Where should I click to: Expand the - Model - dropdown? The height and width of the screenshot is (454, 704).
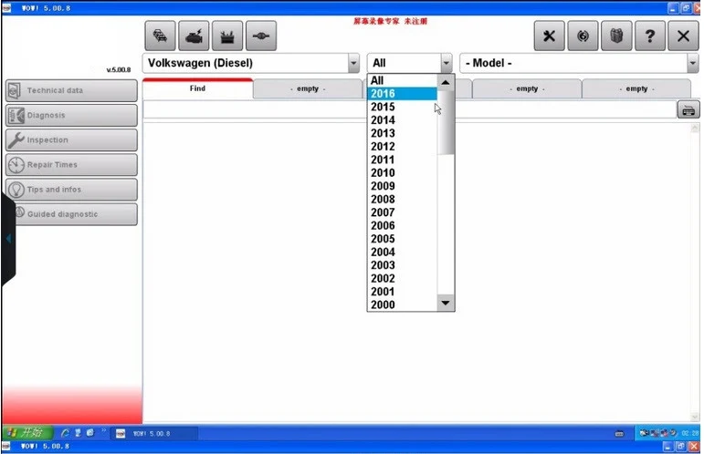pyautogui.click(x=692, y=63)
